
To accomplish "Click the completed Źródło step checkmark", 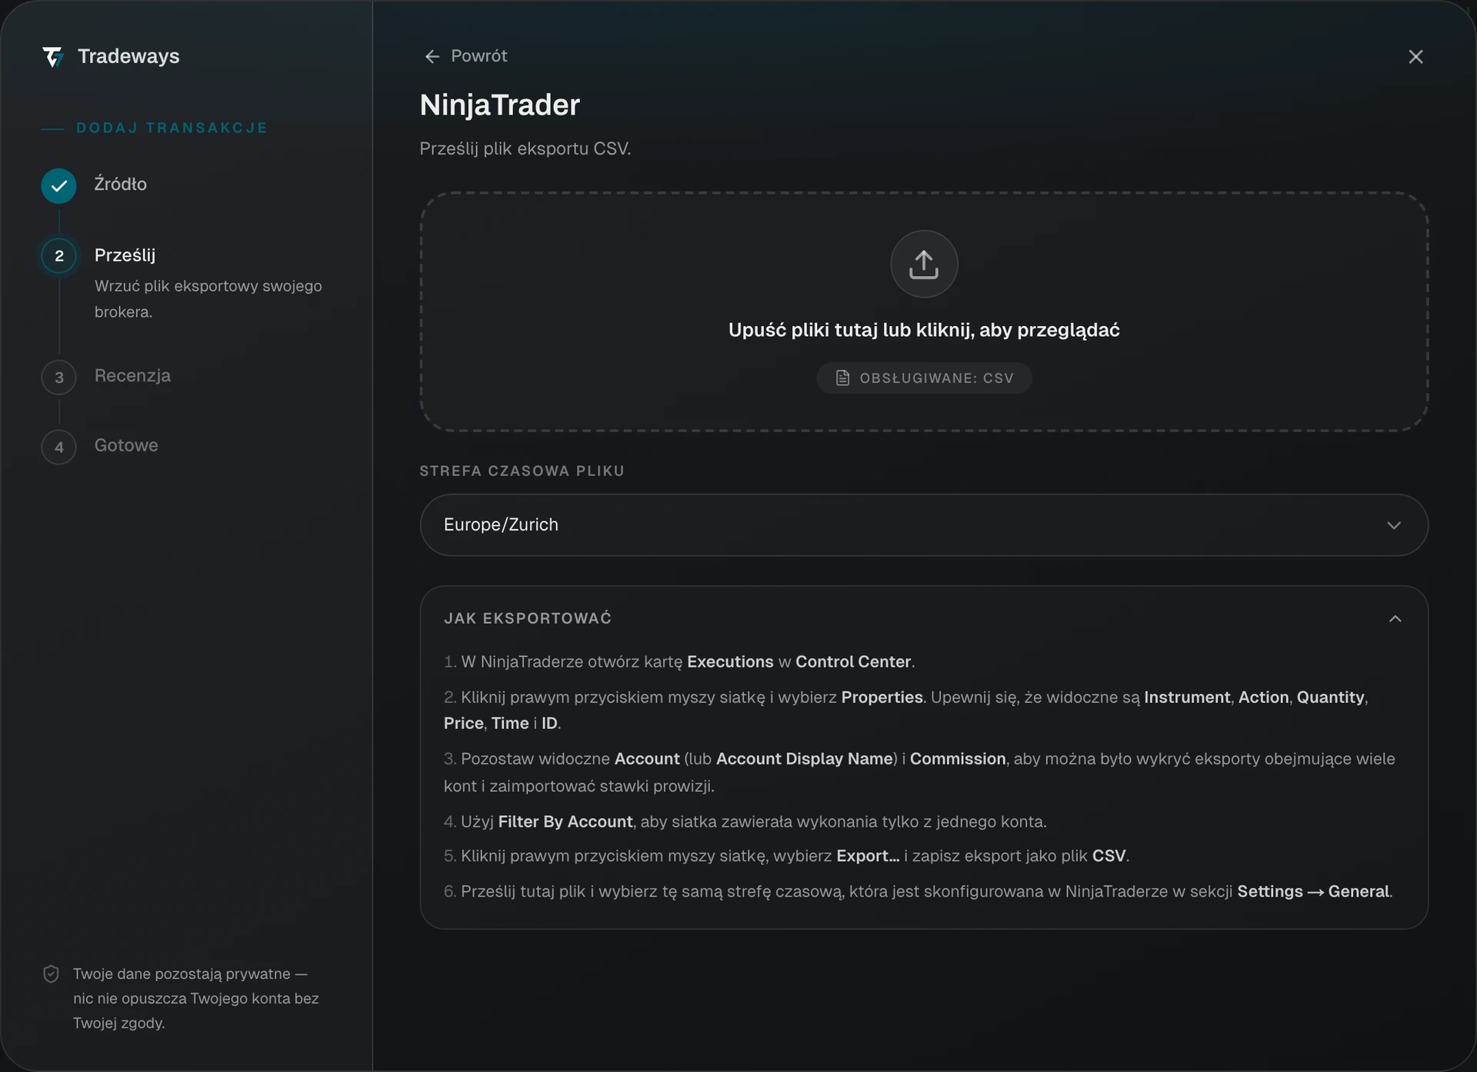I will click(x=58, y=185).
